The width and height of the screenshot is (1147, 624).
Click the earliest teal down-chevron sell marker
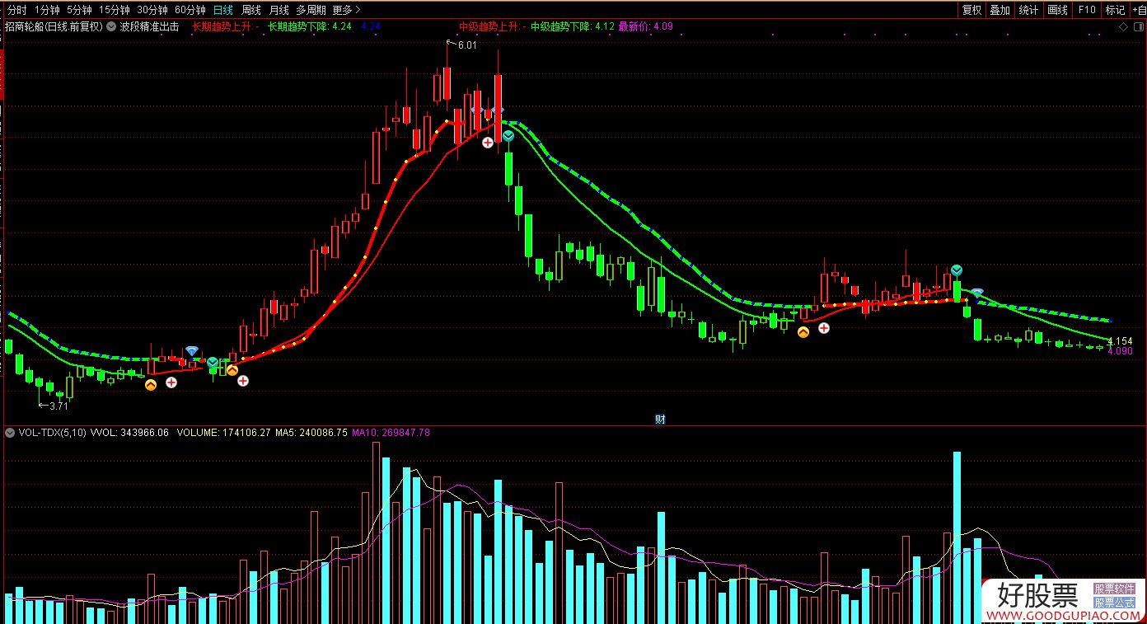coord(213,362)
